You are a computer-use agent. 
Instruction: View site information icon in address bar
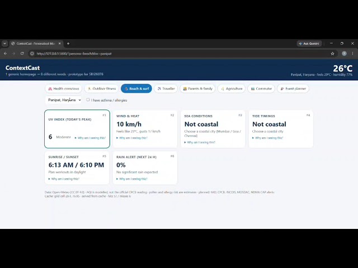(x=32, y=54)
